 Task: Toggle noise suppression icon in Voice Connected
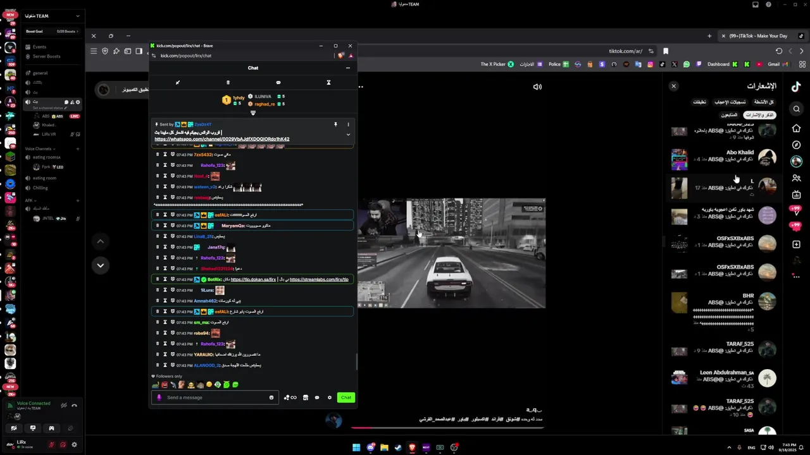[x=63, y=406]
